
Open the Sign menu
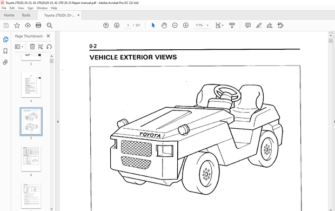pyautogui.click(x=30, y=8)
